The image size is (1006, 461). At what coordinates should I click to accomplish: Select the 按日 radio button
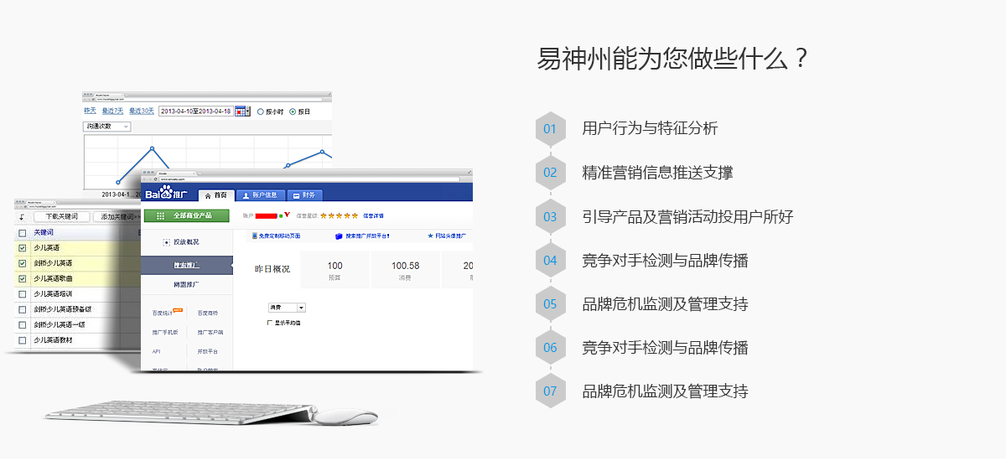tap(293, 111)
